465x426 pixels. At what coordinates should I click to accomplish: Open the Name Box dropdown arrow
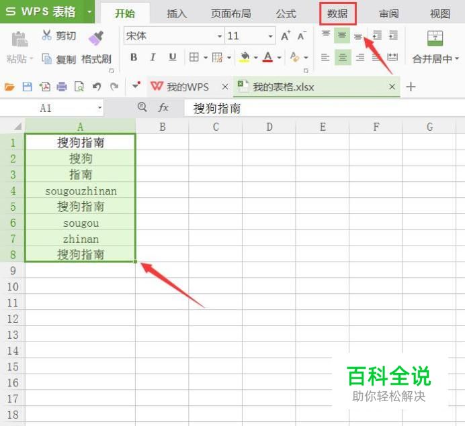click(x=100, y=108)
